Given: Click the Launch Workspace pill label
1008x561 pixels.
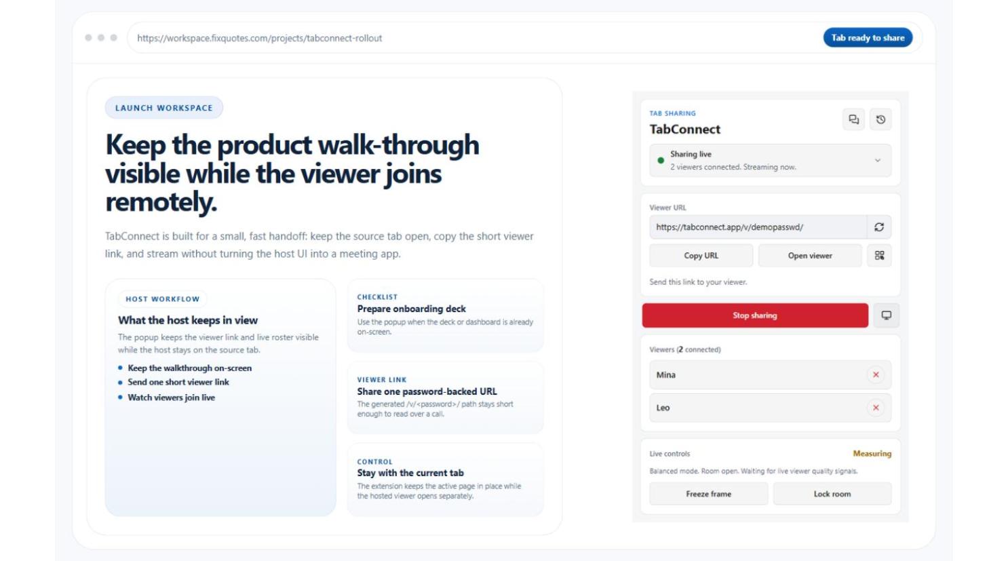Looking at the screenshot, I should (164, 108).
